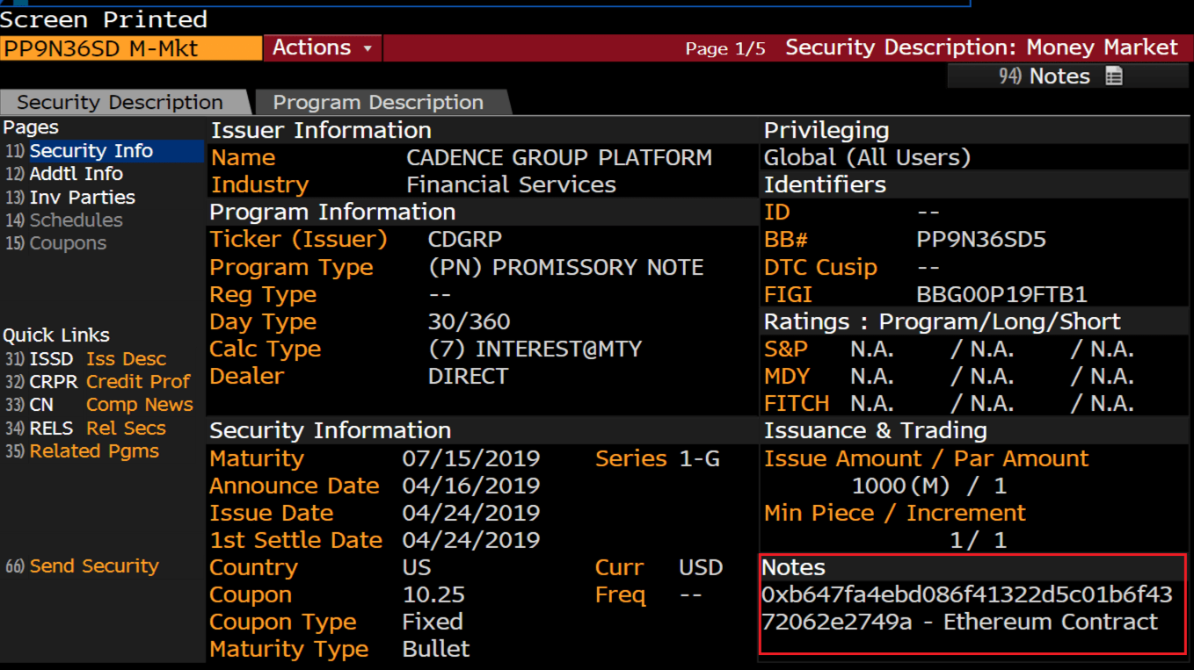Image resolution: width=1194 pixels, height=670 pixels.
Task: Click Send Security option
Action: [x=84, y=566]
